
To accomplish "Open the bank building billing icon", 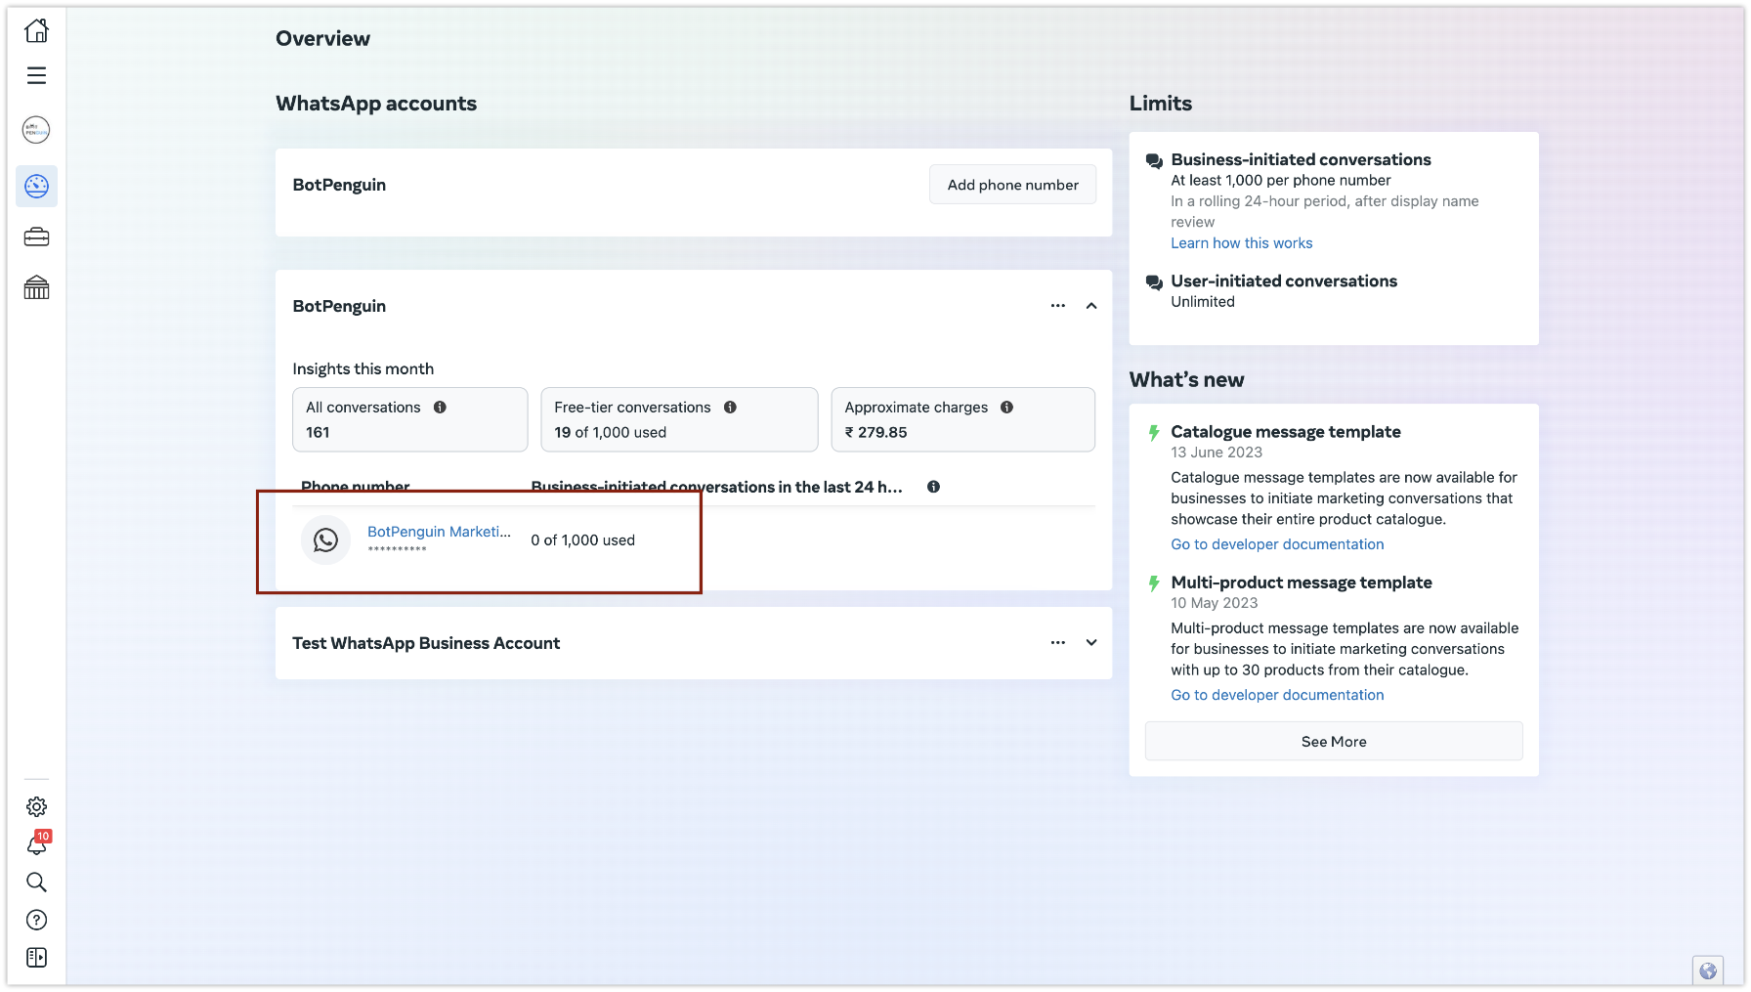I will [x=36, y=287].
